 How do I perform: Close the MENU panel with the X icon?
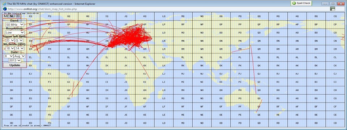(18, 16)
